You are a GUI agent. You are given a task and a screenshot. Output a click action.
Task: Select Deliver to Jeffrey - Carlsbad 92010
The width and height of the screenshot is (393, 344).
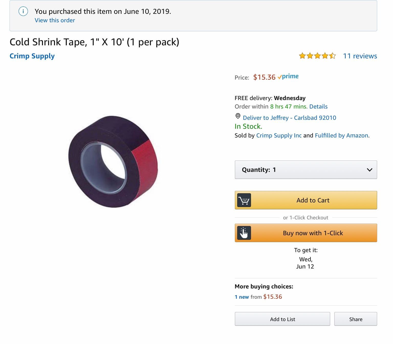coord(289,118)
